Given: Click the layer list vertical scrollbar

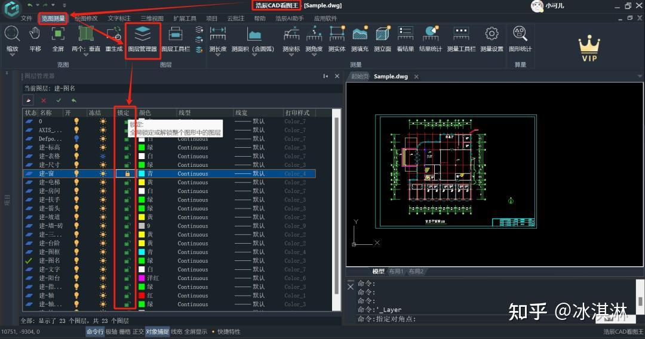Looking at the screenshot, I should tap(336, 205).
